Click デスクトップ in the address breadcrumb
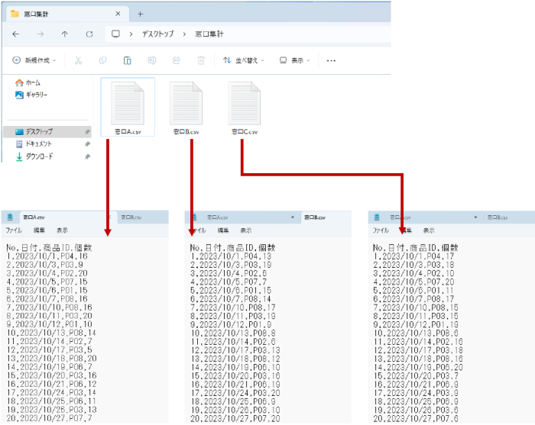This screenshot has width=535, height=425. 157,34
